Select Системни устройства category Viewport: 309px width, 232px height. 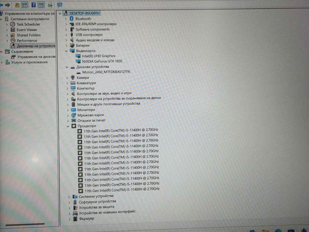[x=96, y=196]
